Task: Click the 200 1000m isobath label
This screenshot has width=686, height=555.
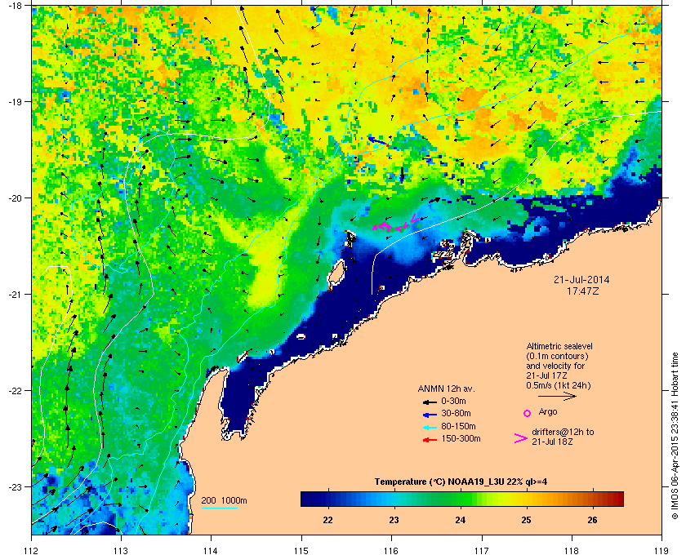Action: (x=224, y=501)
